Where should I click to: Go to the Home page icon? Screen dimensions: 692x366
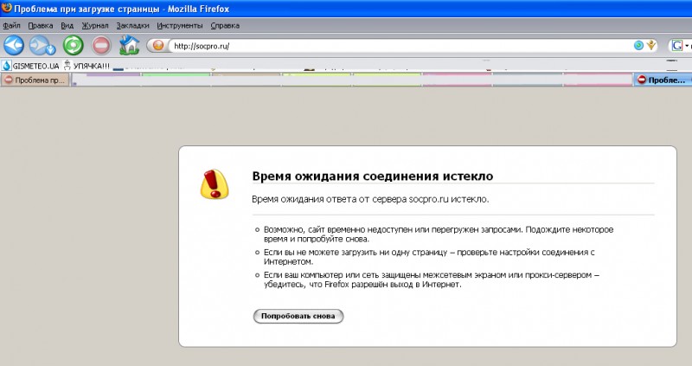tap(129, 46)
